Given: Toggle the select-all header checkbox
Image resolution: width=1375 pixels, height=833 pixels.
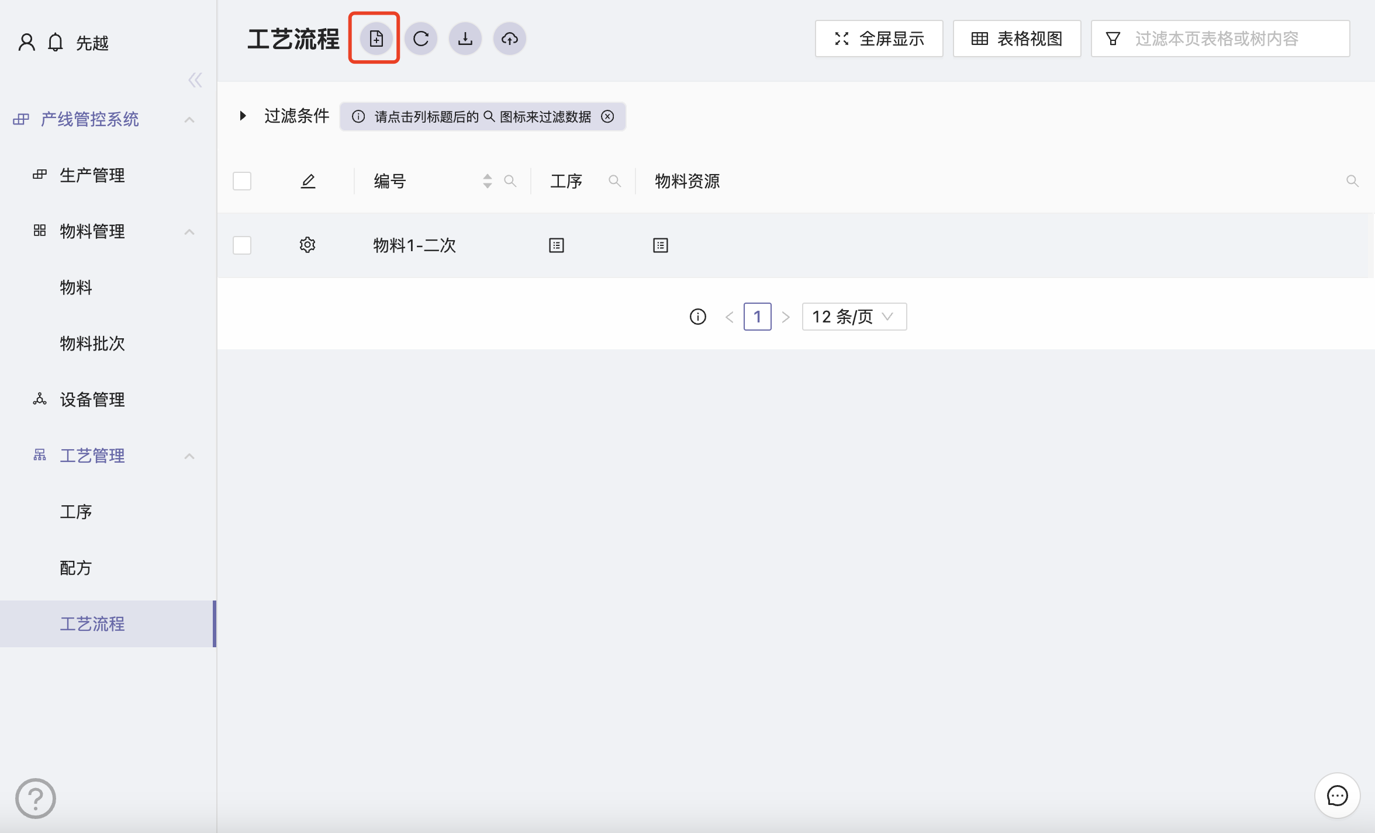Looking at the screenshot, I should [x=242, y=181].
